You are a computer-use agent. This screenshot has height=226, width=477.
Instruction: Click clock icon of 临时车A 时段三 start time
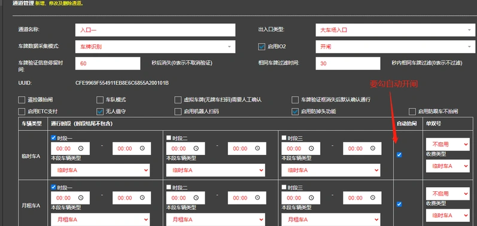pos(311,148)
